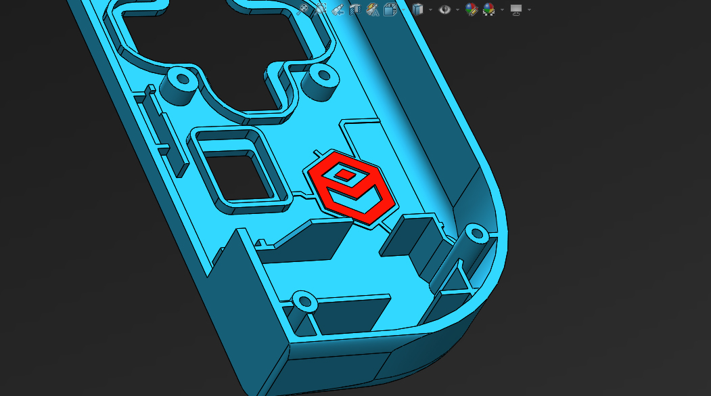
Task: Click the View Settings monitor icon
Action: (x=516, y=9)
